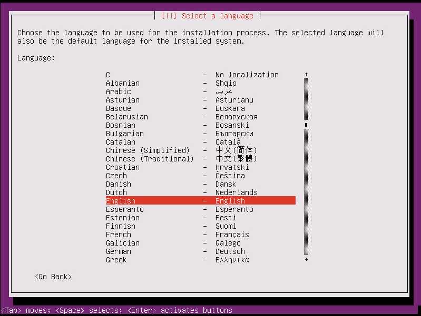421x316 pixels.
Task: Select French (Français) language
Action: click(201, 235)
